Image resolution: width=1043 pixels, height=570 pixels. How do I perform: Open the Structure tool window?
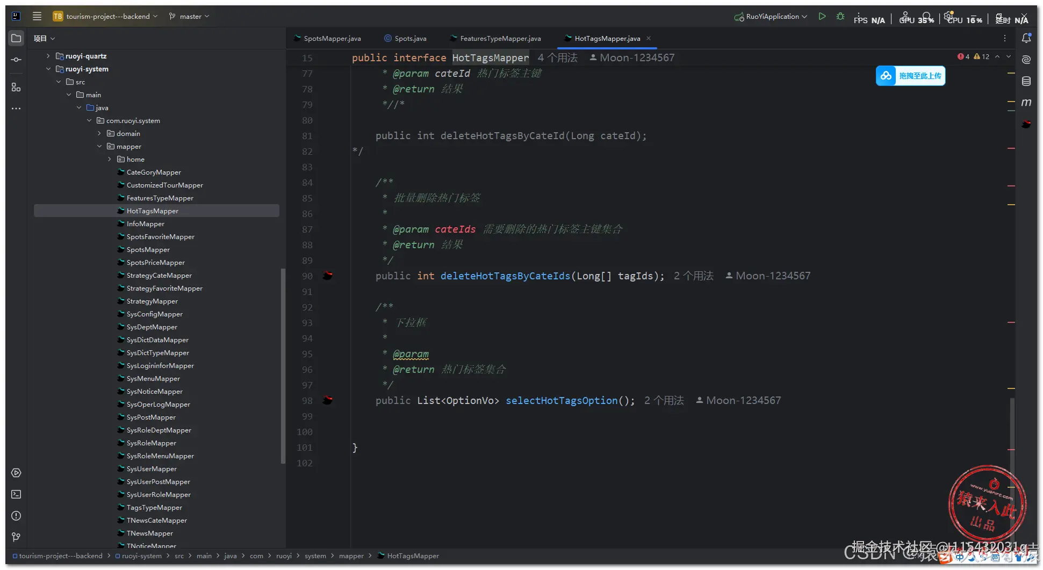coord(16,87)
